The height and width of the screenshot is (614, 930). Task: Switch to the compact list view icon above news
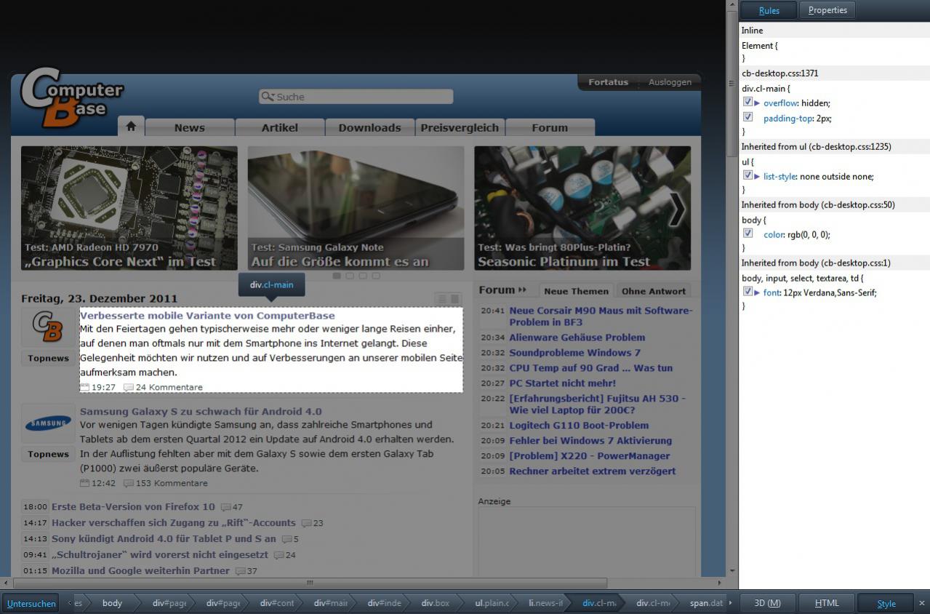441,299
